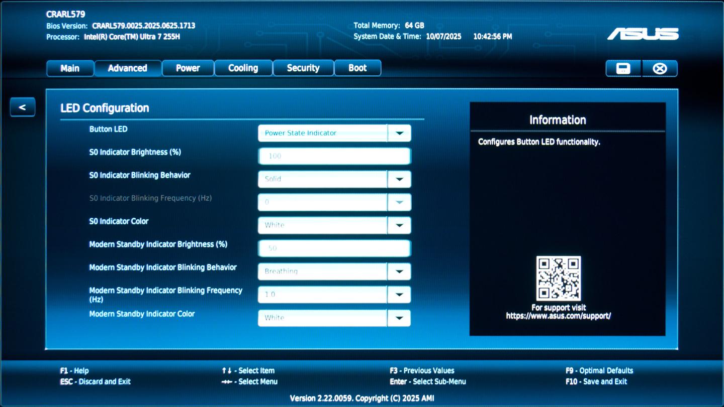
Task: Click the "Select Item" arrow keys hint
Action: (248, 371)
